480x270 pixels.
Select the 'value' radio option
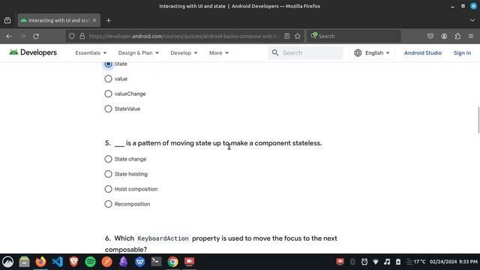(108, 79)
